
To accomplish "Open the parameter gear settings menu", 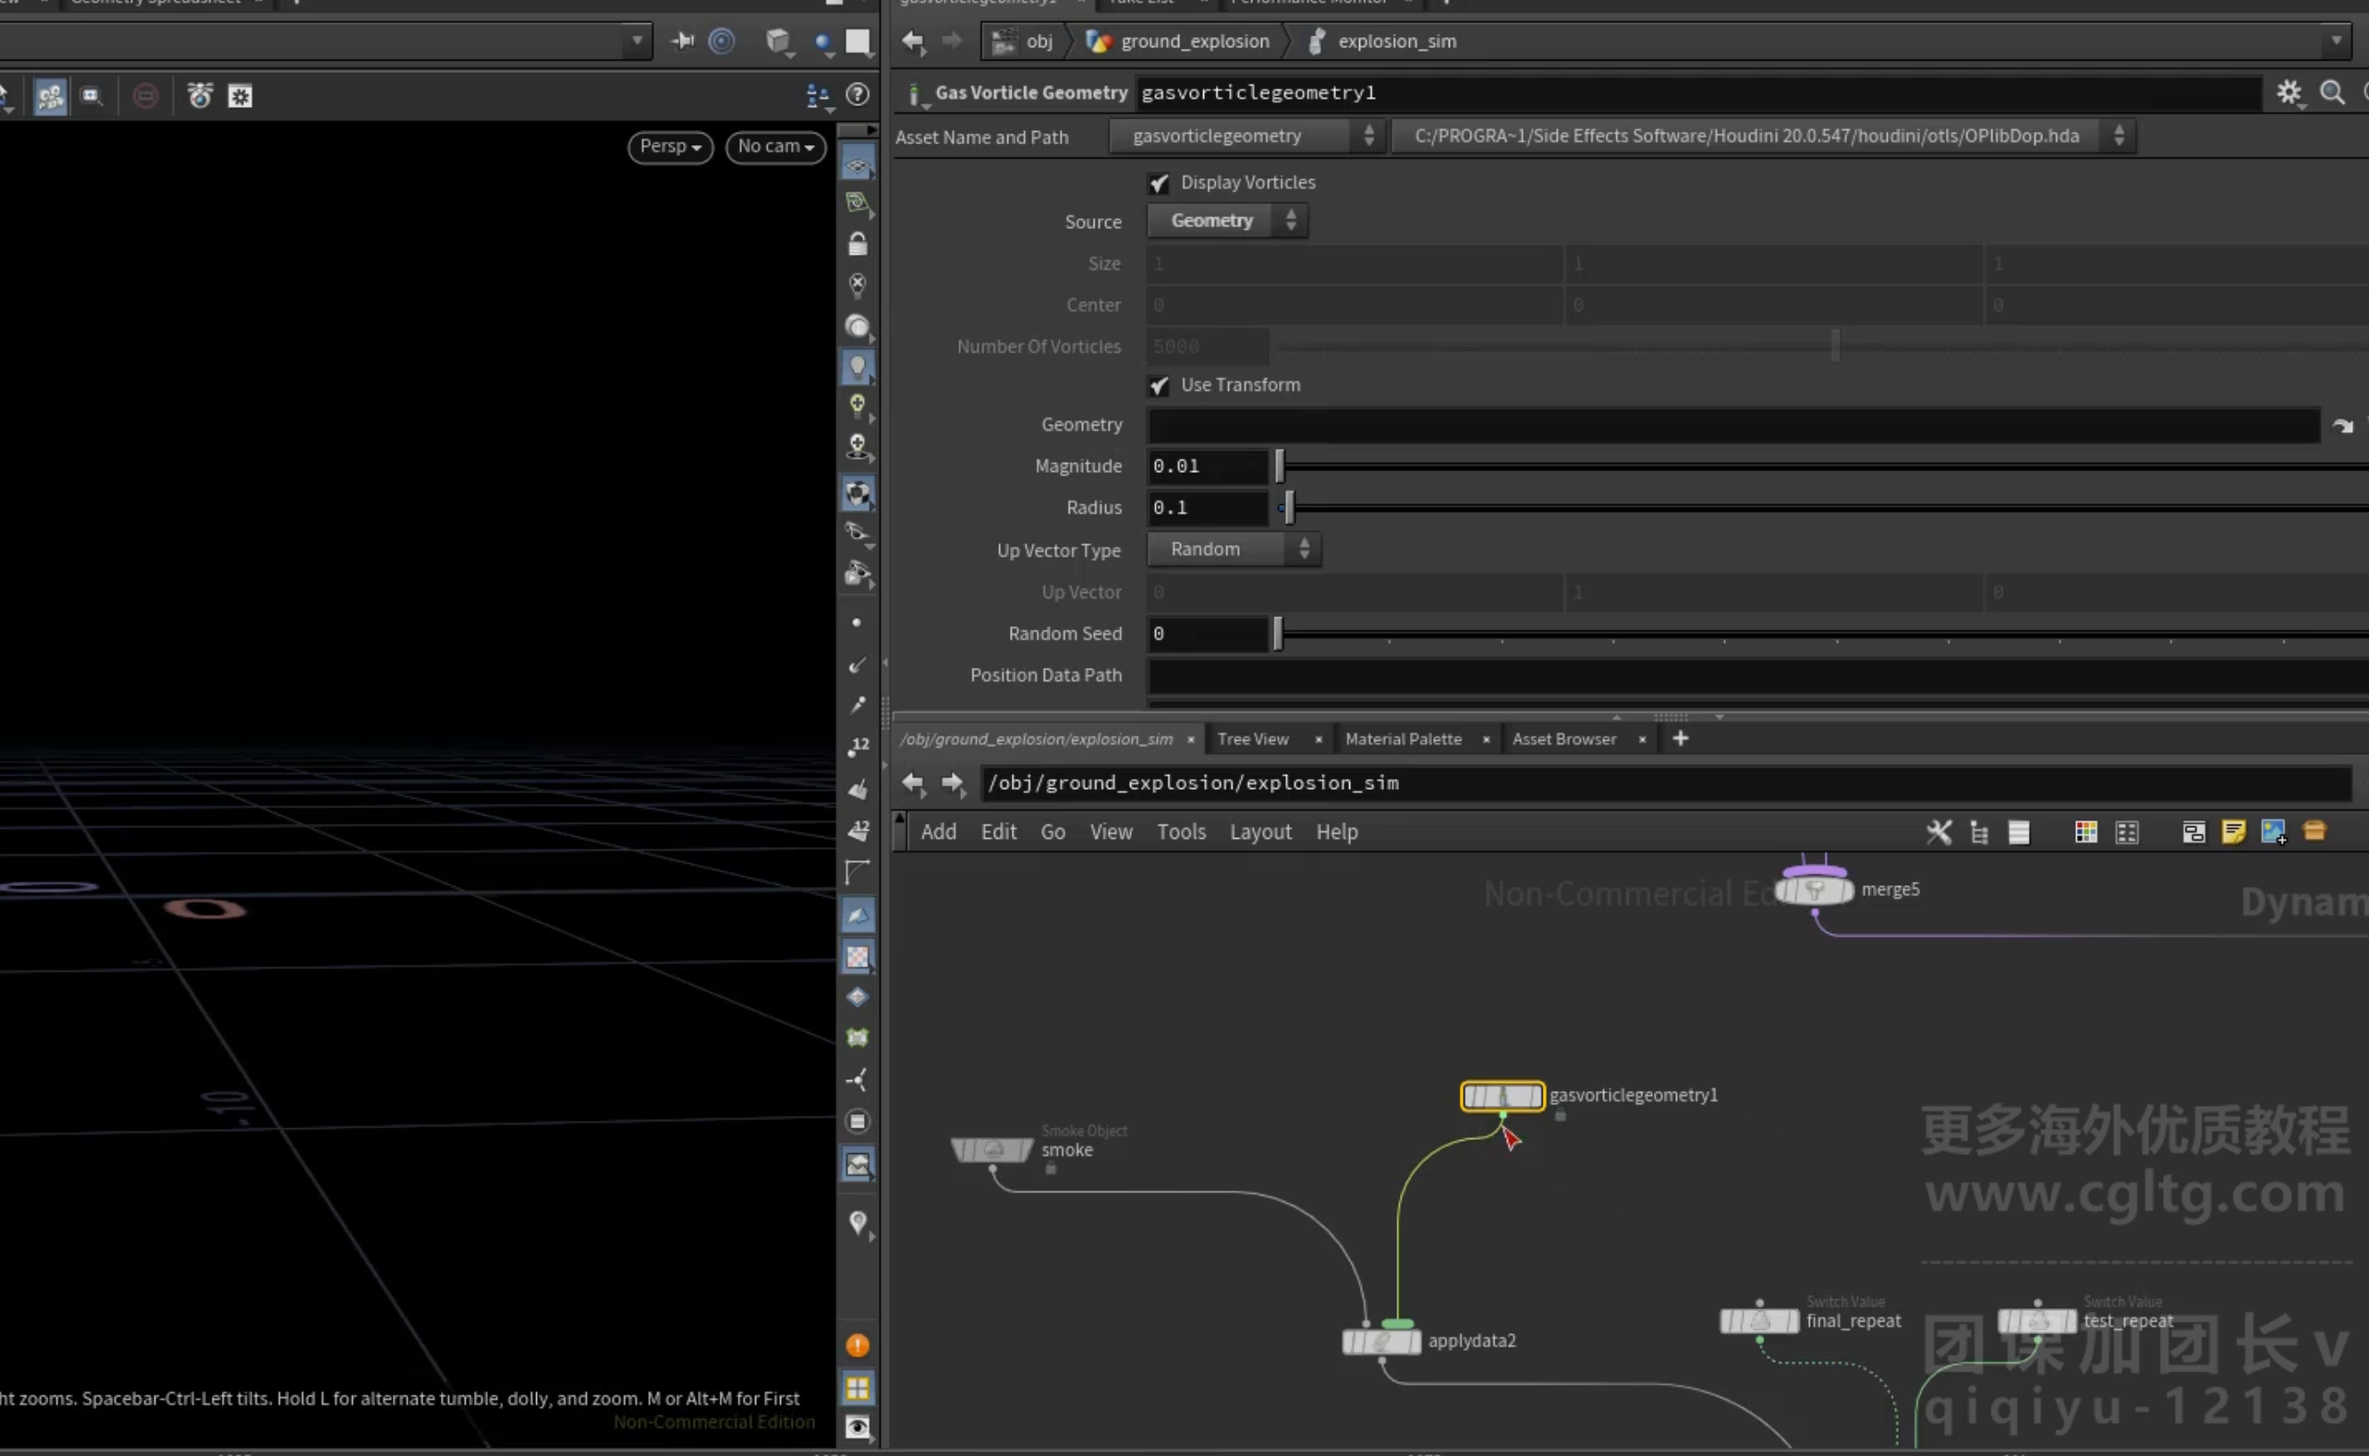I will (2289, 93).
